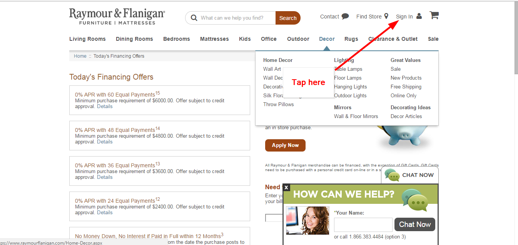This screenshot has height=245, width=518.
Task: Click the Sign In person icon
Action: coord(419,16)
